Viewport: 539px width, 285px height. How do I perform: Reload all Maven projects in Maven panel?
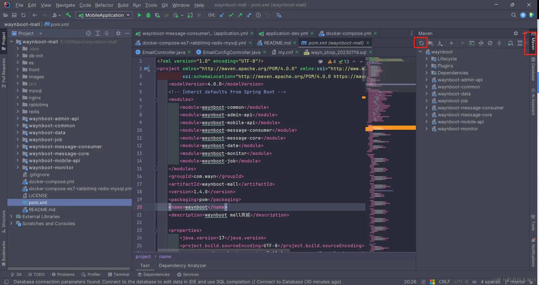pos(421,43)
